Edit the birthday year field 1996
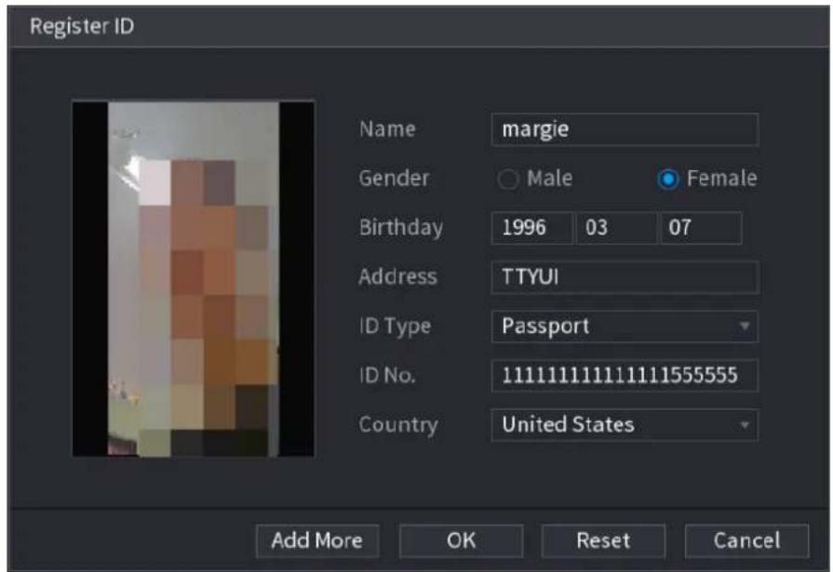This screenshot has height=572, width=833. [532, 228]
